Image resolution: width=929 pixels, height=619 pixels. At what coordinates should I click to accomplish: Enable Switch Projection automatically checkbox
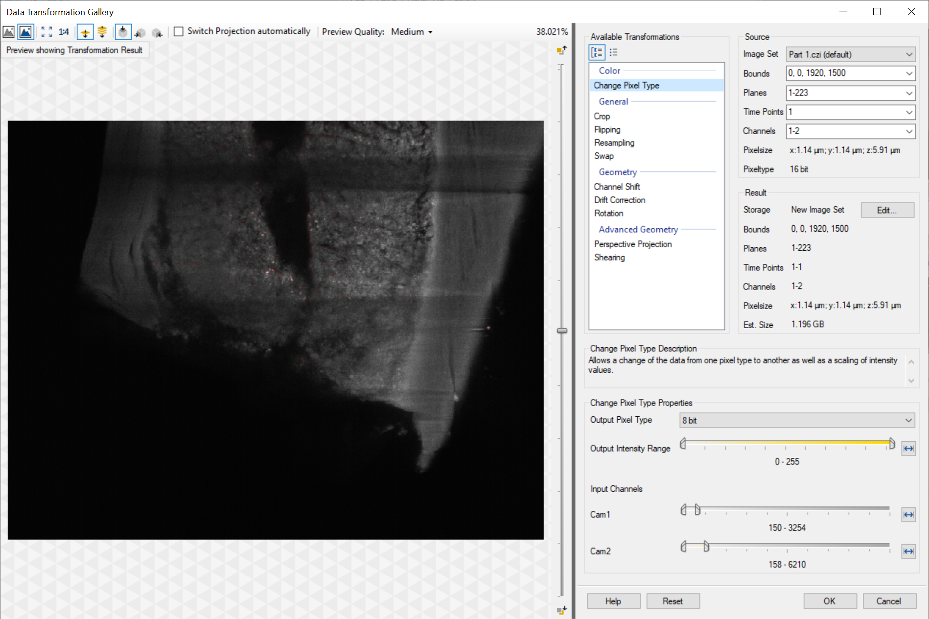point(179,32)
